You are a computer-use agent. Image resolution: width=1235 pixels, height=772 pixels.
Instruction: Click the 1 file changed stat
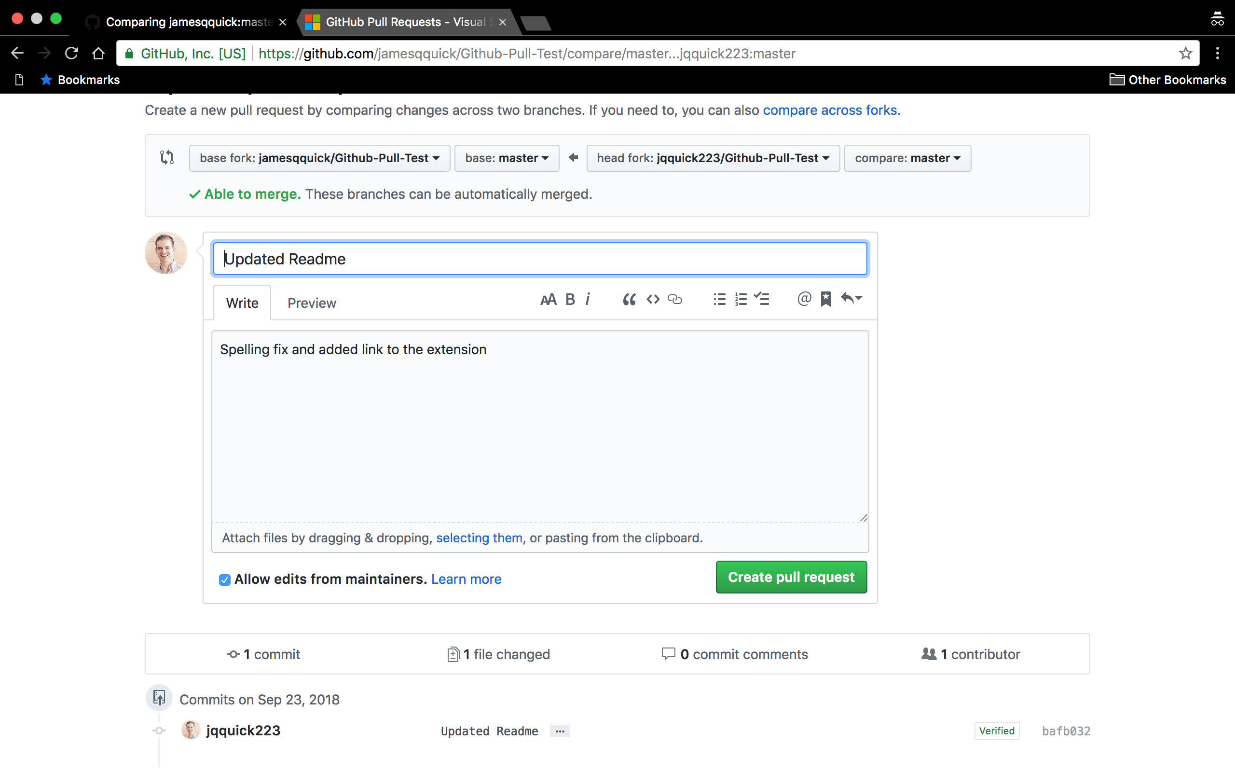pyautogui.click(x=499, y=654)
